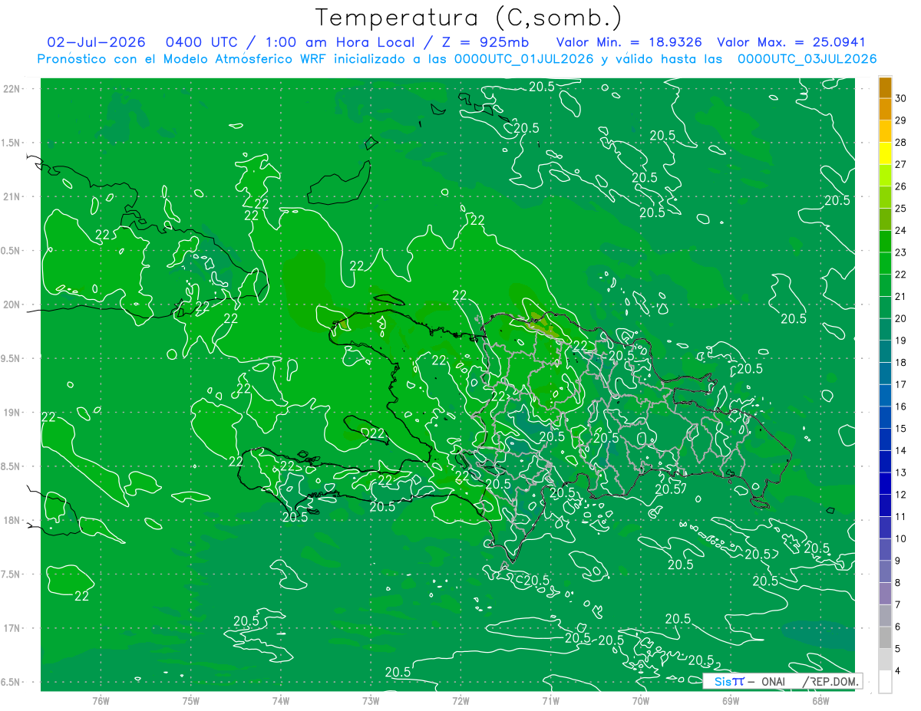921x711 pixels.
Task: Click the '21N' latitude axis label
Action: [x=13, y=197]
